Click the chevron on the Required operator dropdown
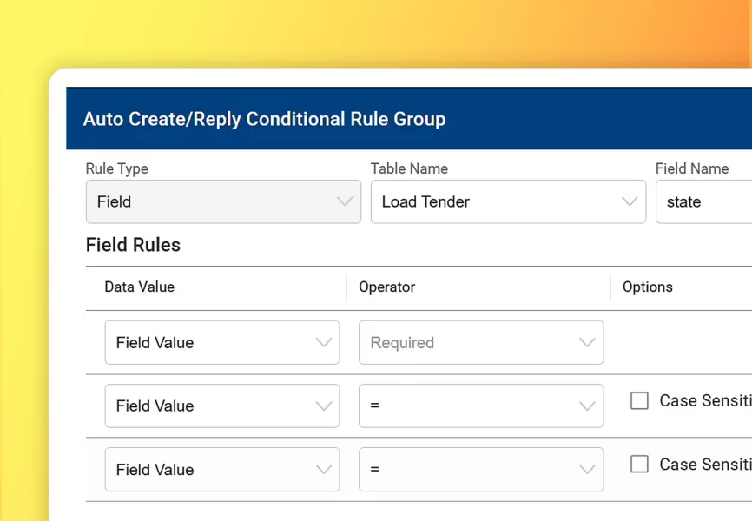Screen dimensions: 752x521 (587, 343)
